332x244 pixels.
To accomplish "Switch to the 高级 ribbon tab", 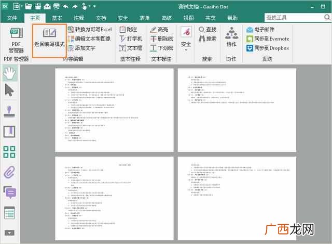I will click(167, 18).
